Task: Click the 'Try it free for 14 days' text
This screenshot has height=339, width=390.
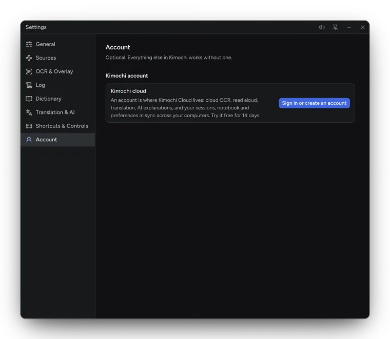Action: click(236, 116)
